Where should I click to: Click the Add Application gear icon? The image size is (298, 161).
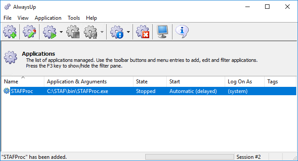click(10, 32)
